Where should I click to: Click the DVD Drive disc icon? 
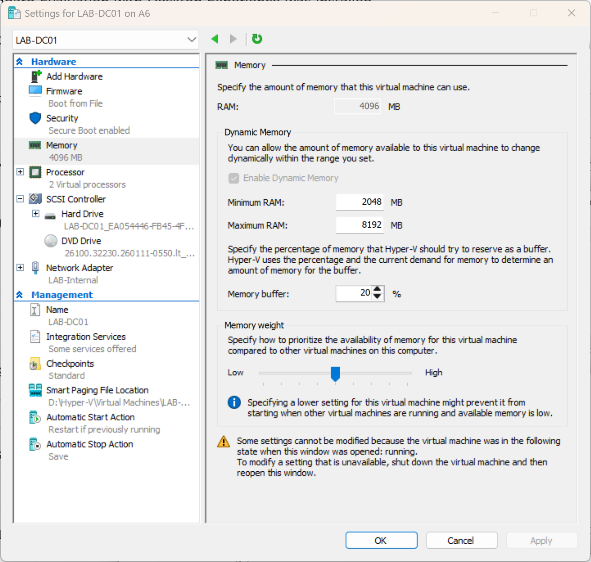click(x=51, y=241)
